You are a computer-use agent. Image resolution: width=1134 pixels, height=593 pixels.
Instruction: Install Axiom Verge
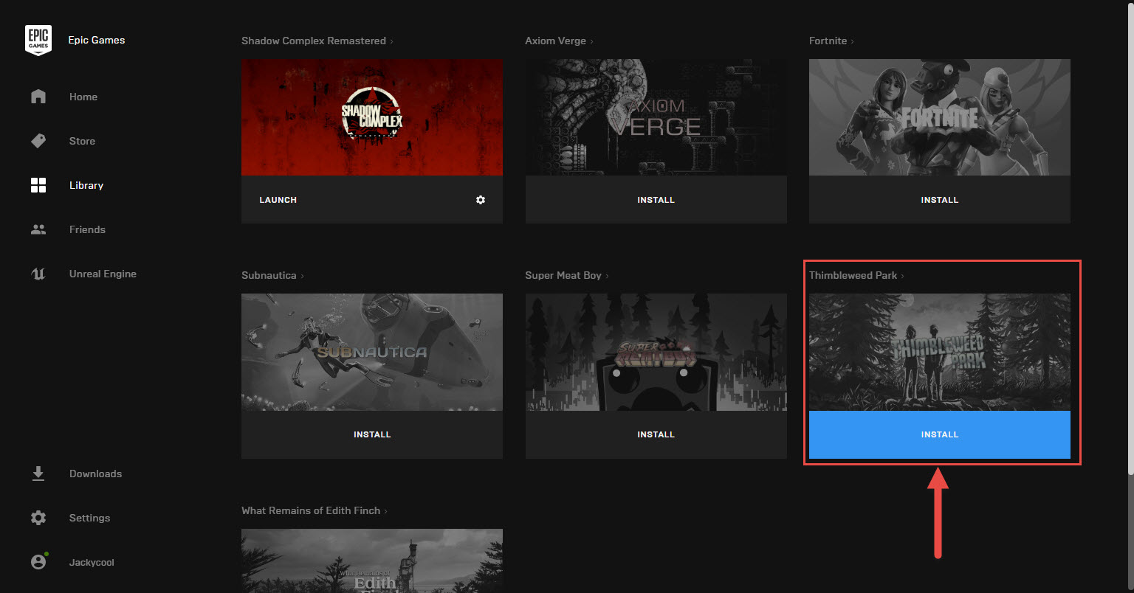[656, 200]
